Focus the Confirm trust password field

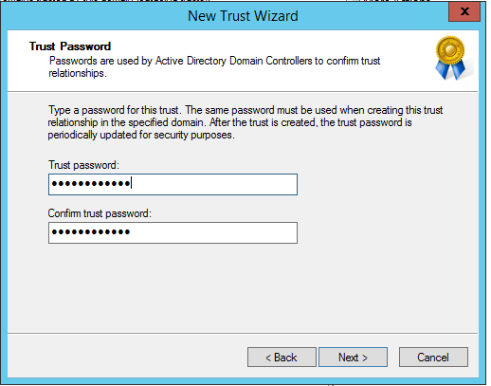point(173,232)
